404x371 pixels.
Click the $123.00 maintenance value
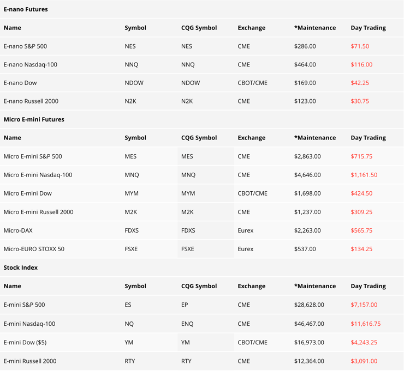coord(305,101)
